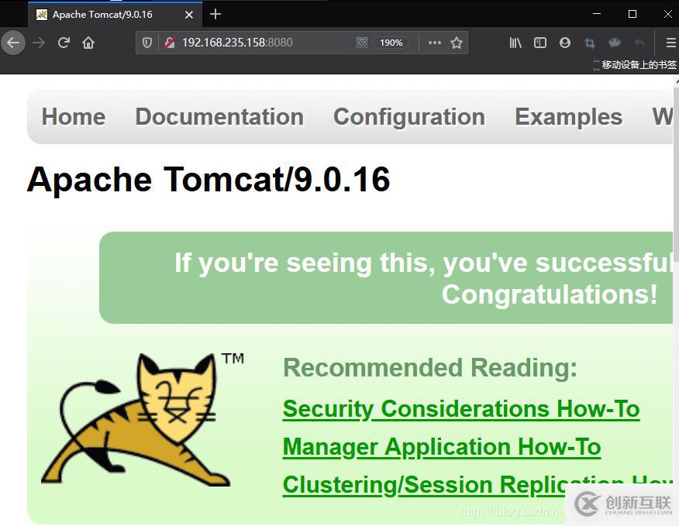Open the page actions three-dot menu
679x526 pixels.
pos(434,43)
